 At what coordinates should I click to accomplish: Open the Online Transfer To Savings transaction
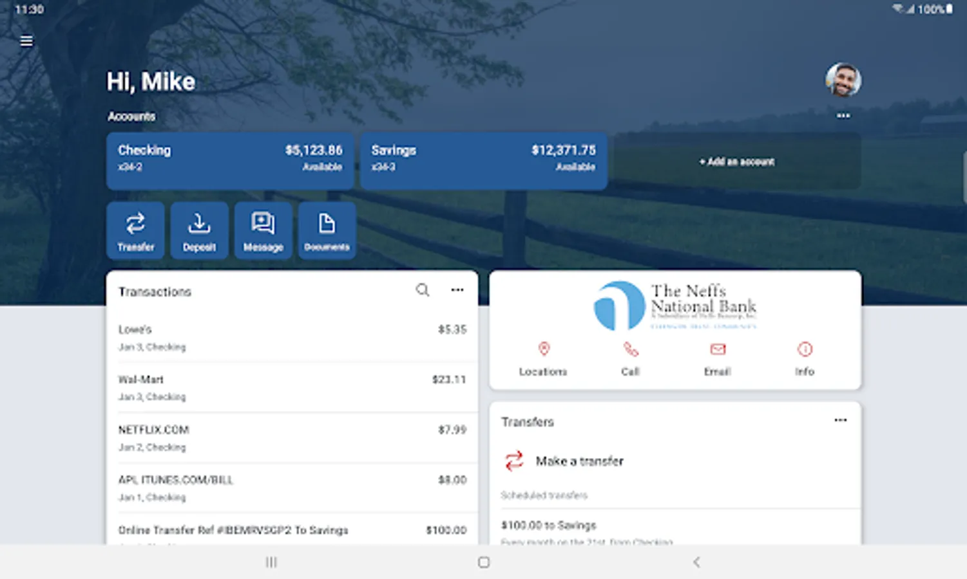pos(292,530)
